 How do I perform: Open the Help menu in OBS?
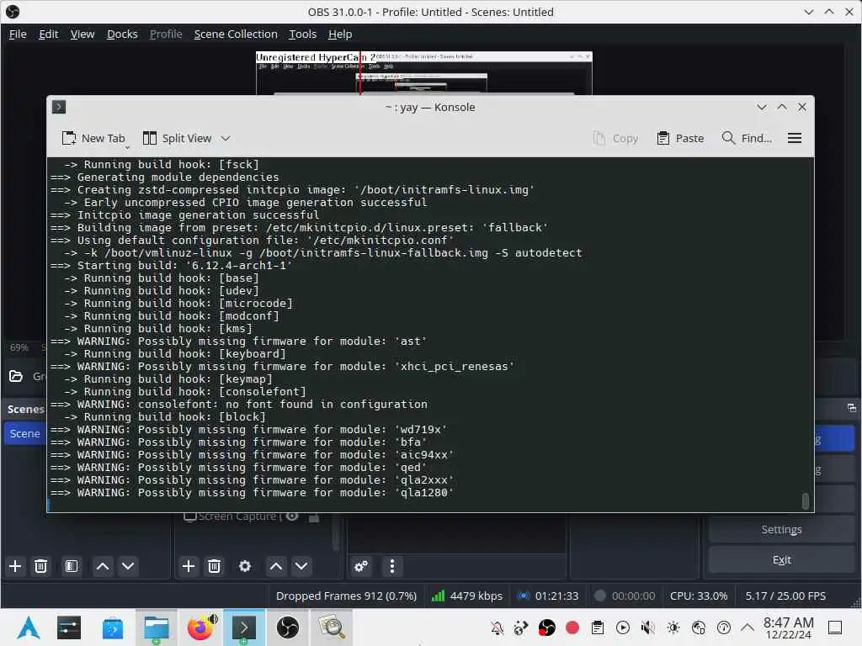point(340,34)
